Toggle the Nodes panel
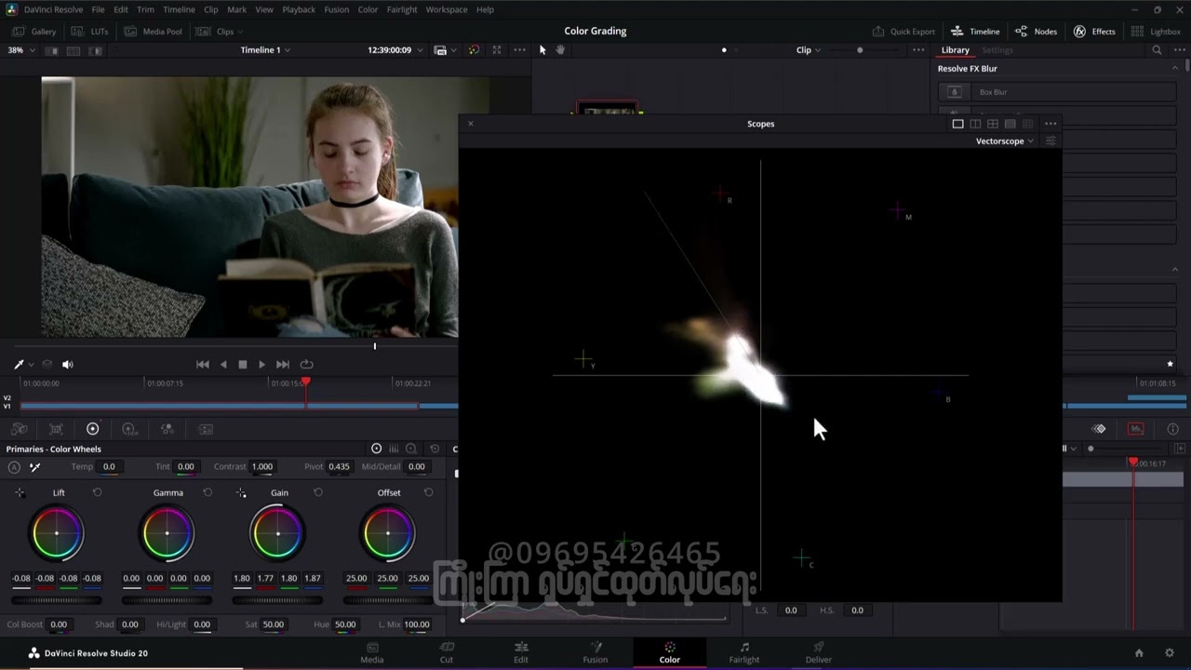Image resolution: width=1191 pixels, height=670 pixels. (1036, 31)
